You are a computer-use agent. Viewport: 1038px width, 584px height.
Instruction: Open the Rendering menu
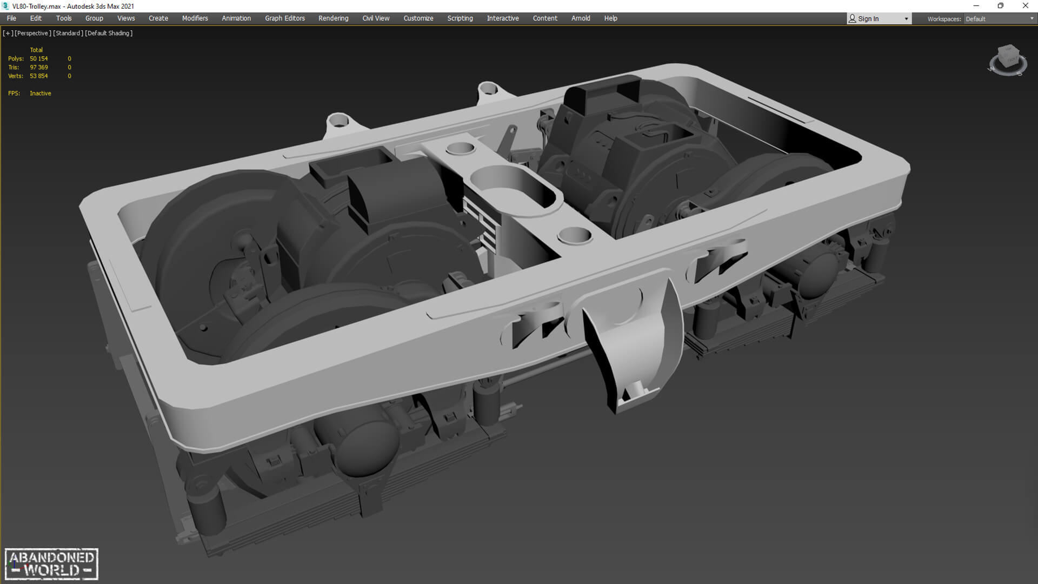pos(333,18)
